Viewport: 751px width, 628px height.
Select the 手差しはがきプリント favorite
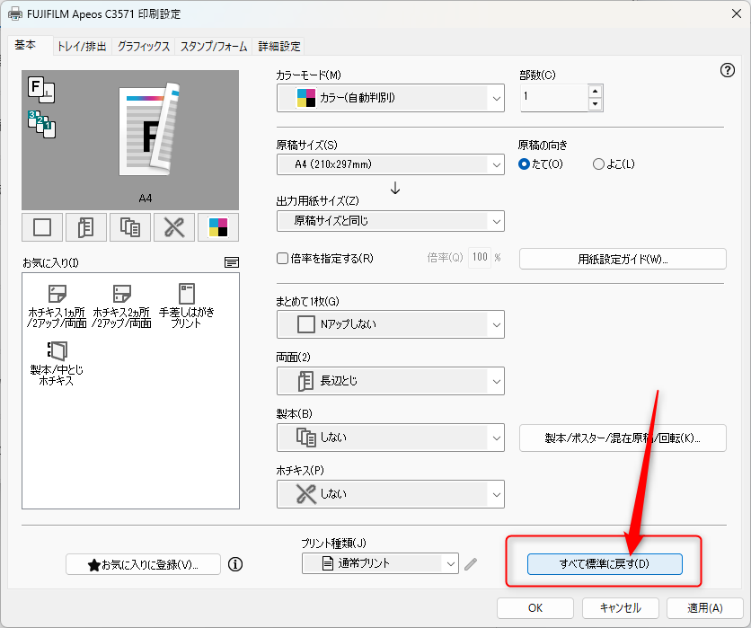pos(187,305)
